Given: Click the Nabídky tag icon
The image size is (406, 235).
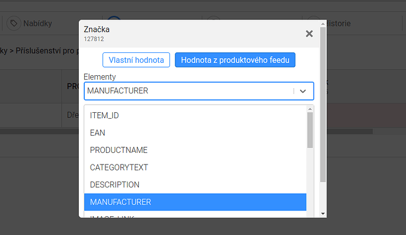Looking at the screenshot, I should point(14,23).
